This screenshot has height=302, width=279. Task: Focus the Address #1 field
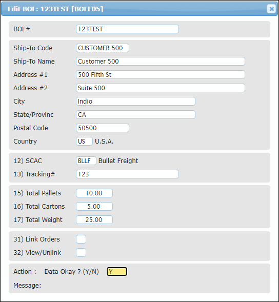point(161,74)
